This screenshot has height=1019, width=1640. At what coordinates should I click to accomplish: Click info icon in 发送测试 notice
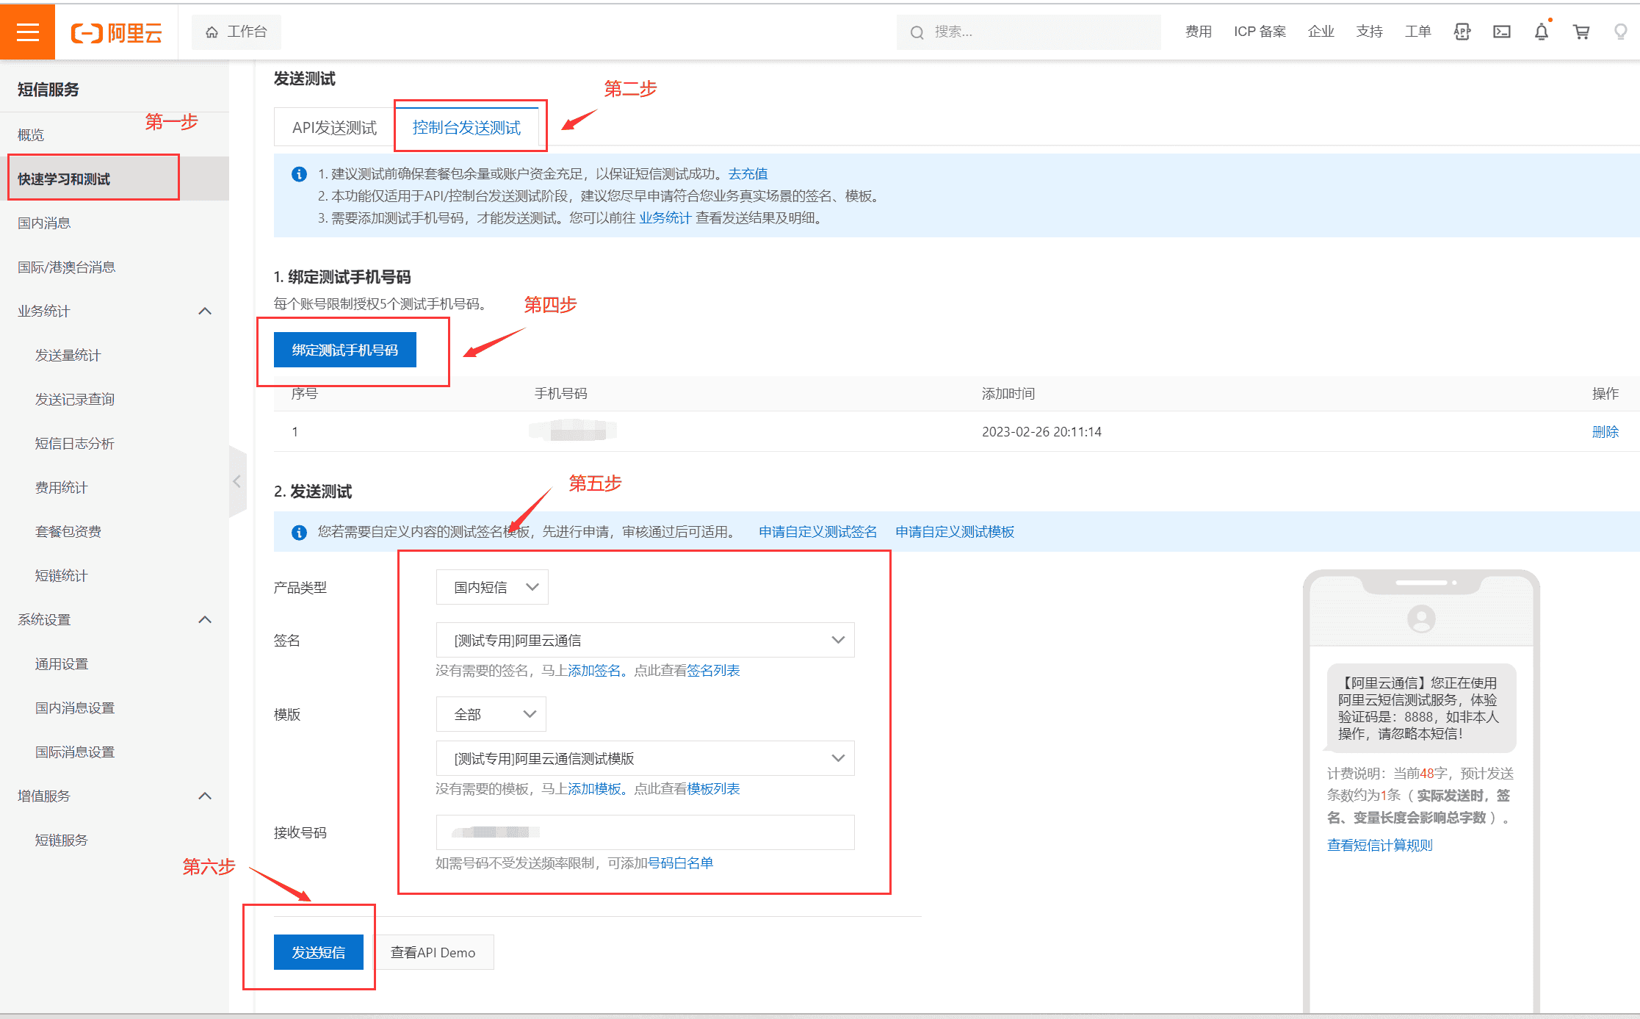pos(299,533)
